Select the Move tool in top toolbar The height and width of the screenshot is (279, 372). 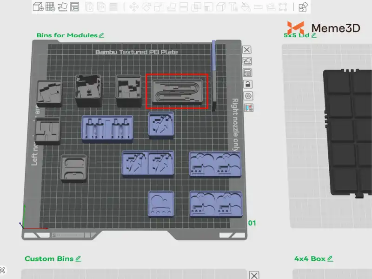tap(134, 7)
